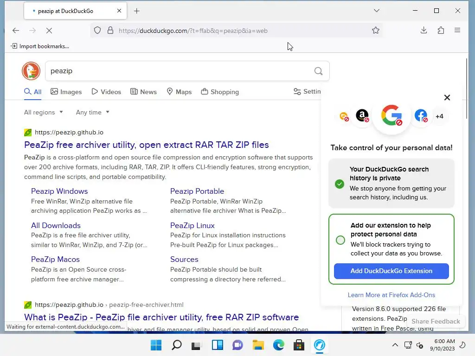
Task: Open the What is PeaZip result link
Action: [x=161, y=317]
